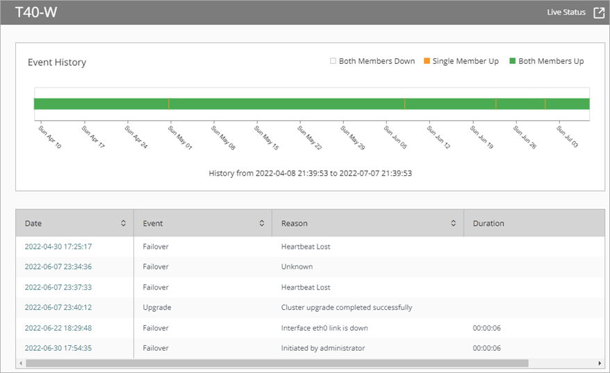Click the table's horizontal scrollbar right arrow
Image resolution: width=610 pixels, height=373 pixels.
(x=600, y=363)
